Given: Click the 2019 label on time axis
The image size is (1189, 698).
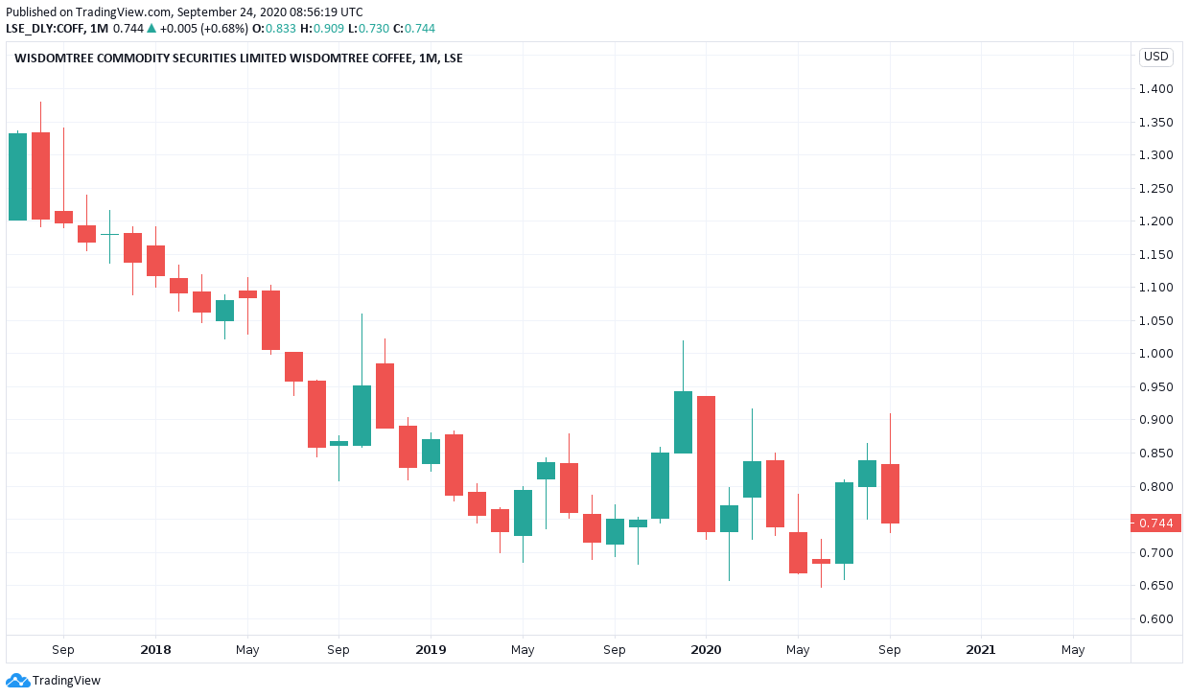Looking at the screenshot, I should click(431, 649).
